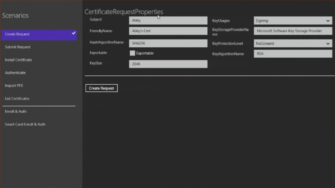Viewport: 335px width, 188px height.
Task: Click the KeyProtectionLevel label
Action: point(227,43)
